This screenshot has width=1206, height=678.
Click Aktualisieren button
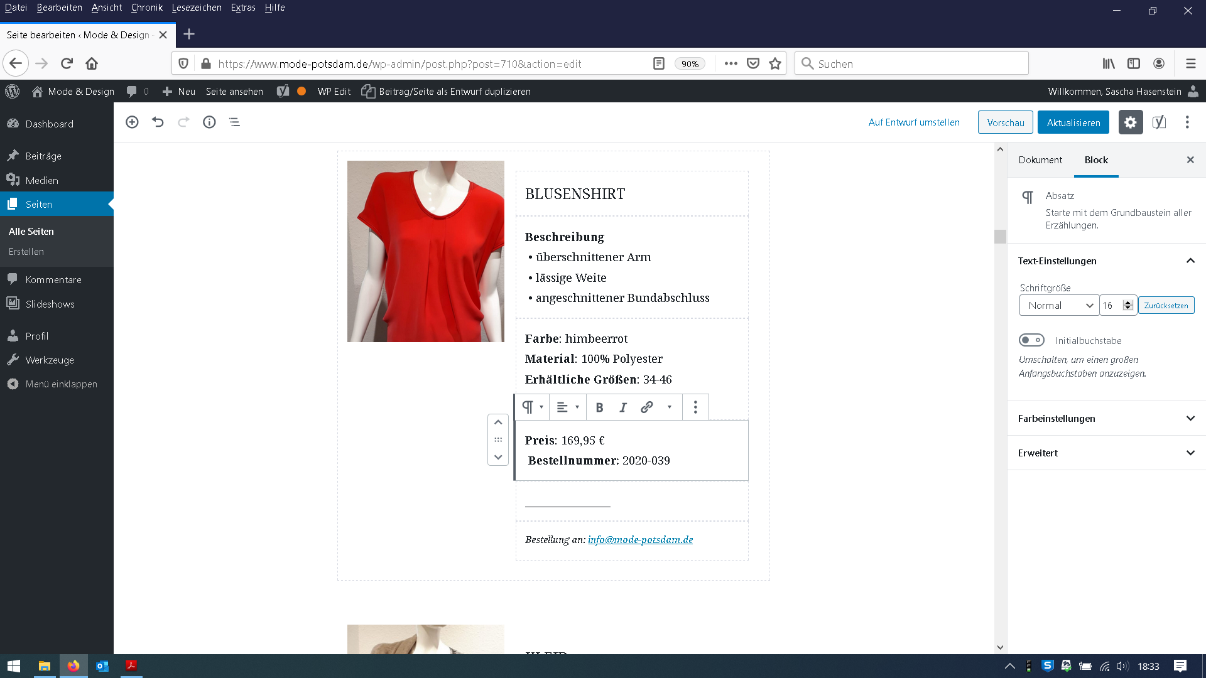coord(1073,122)
